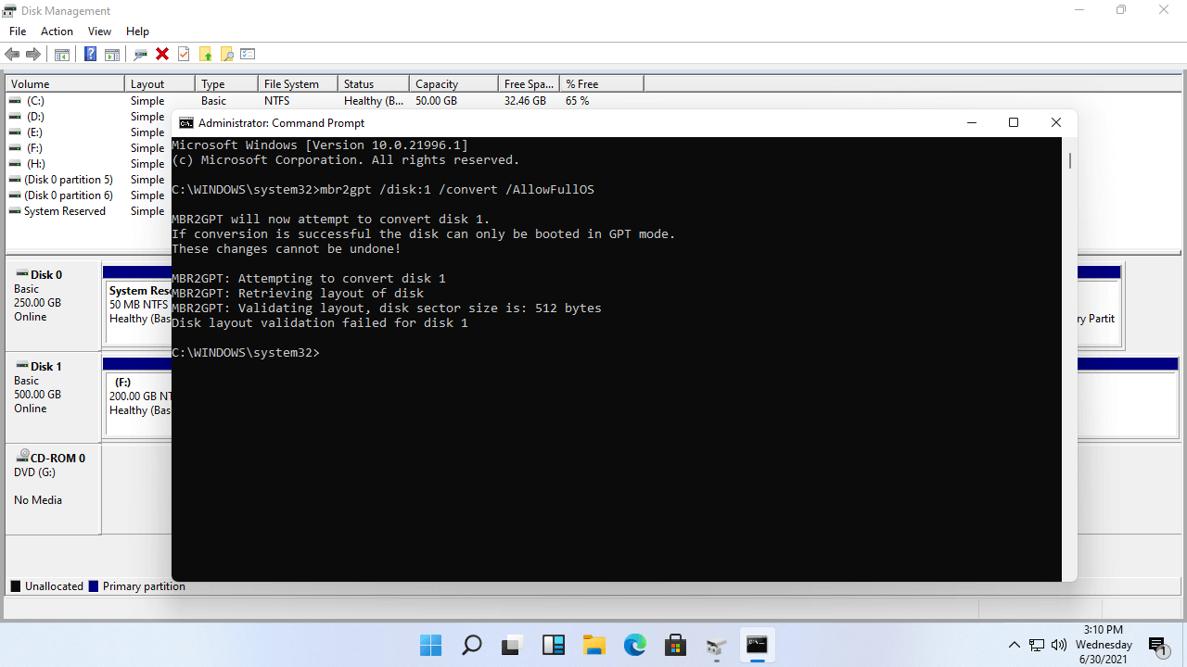The image size is (1187, 667).
Task: Click the folder with magnifier toolbar icon
Action: click(226, 55)
